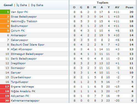Open the İç Saha standings tab
137x104 pixels.
[22, 5]
